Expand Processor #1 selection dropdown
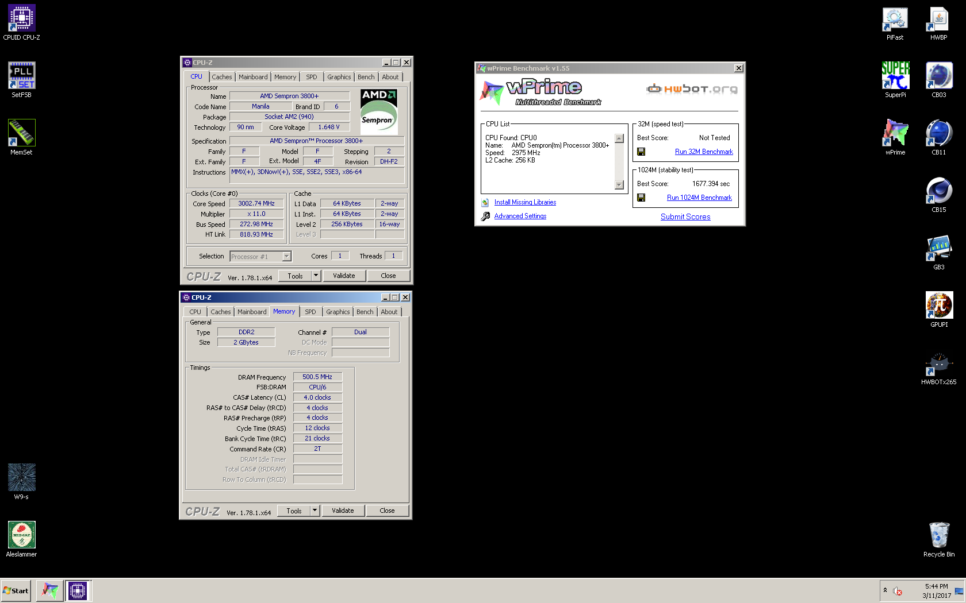The height and width of the screenshot is (603, 966). click(x=286, y=256)
